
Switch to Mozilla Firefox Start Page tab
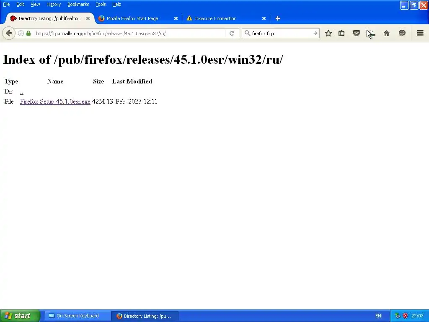pyautogui.click(x=132, y=18)
